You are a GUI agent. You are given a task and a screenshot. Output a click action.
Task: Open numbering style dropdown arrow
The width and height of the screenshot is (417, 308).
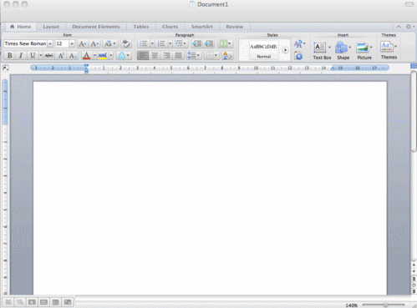170,43
